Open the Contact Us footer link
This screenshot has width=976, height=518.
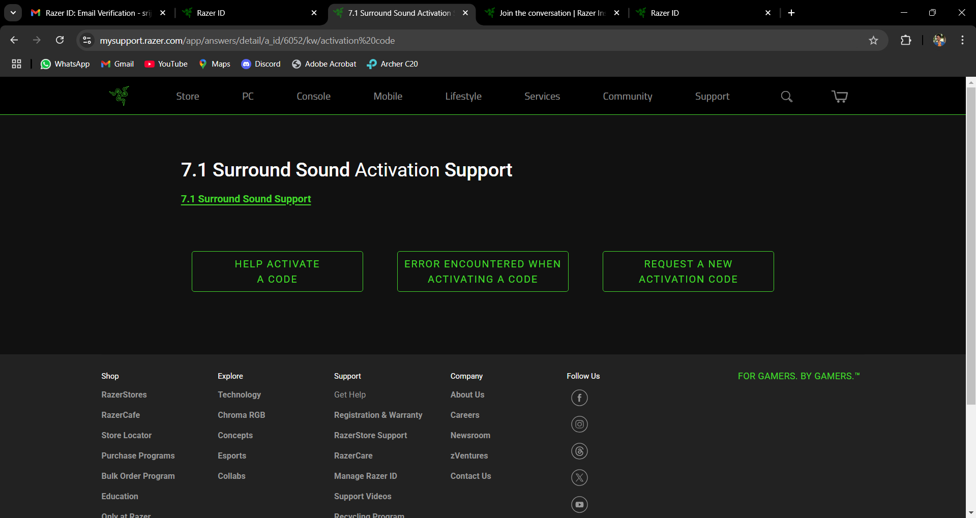coord(470,476)
